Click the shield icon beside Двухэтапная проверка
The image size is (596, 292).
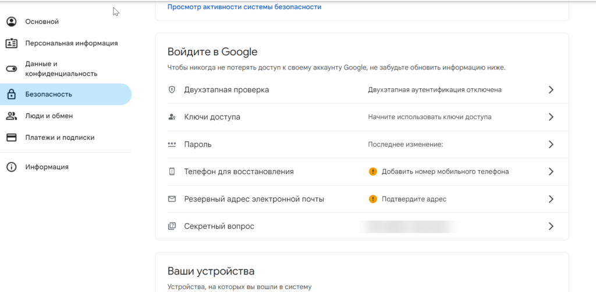172,90
